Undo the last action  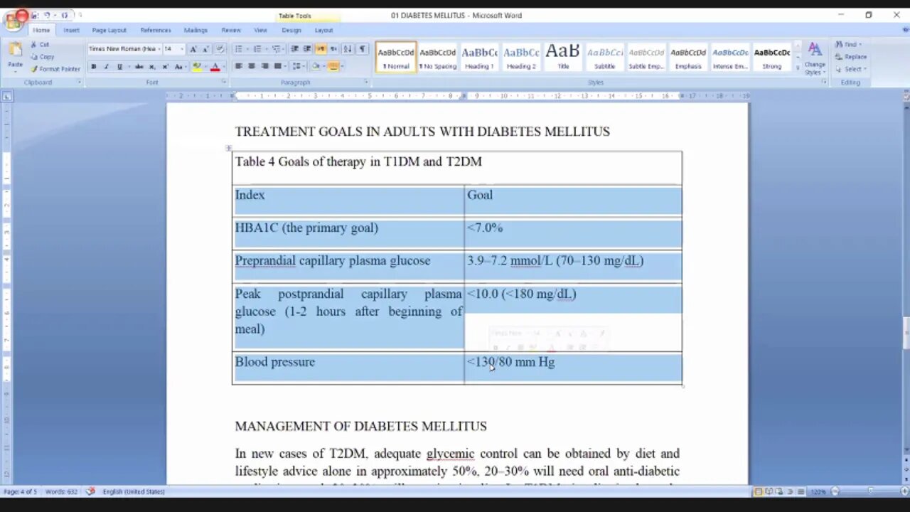pos(47,15)
